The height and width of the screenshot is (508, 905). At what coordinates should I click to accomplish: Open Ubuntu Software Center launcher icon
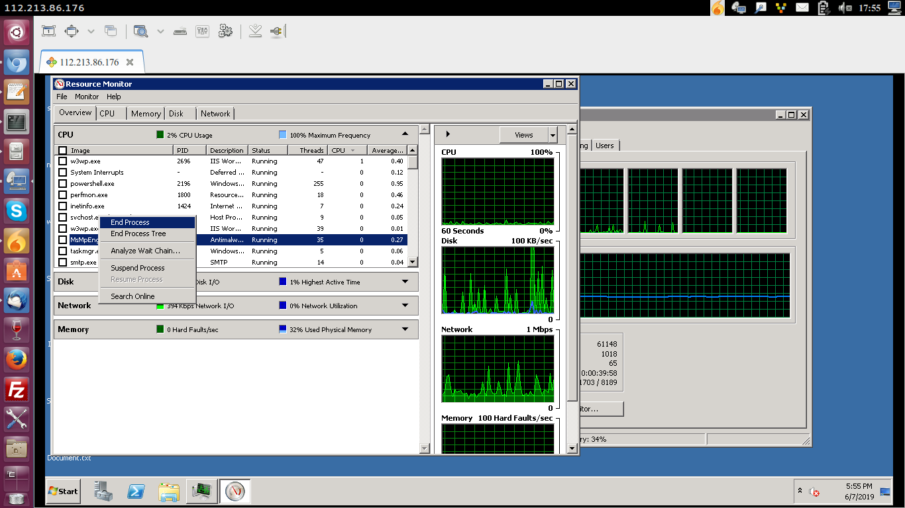click(17, 271)
